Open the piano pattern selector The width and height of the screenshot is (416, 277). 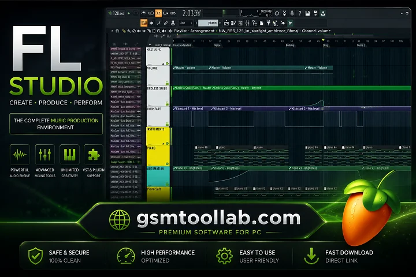click(x=208, y=23)
